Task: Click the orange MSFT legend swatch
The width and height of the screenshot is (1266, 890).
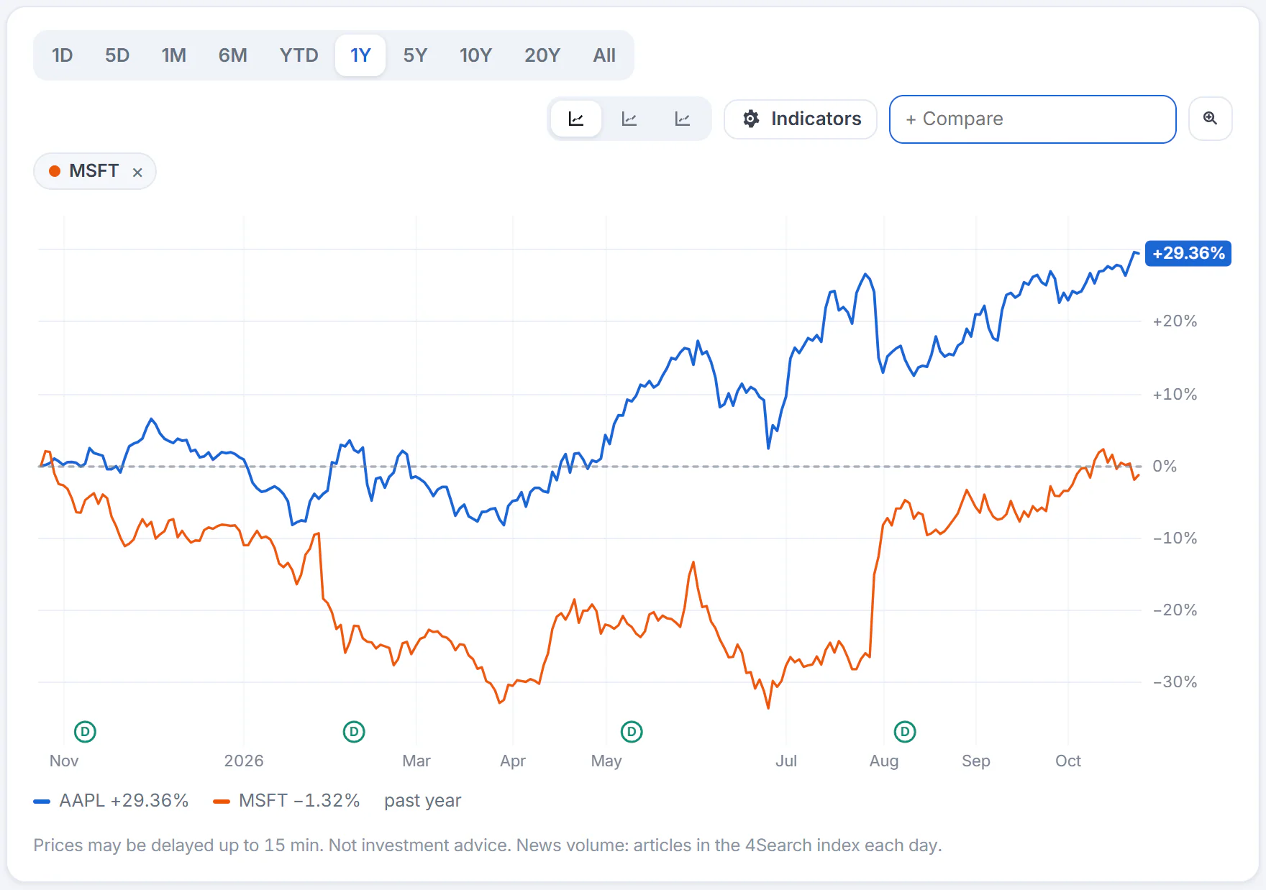Action: [x=222, y=802]
